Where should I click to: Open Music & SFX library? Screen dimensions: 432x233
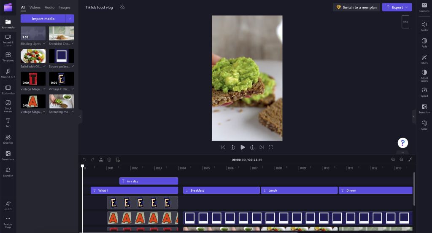coord(8,73)
